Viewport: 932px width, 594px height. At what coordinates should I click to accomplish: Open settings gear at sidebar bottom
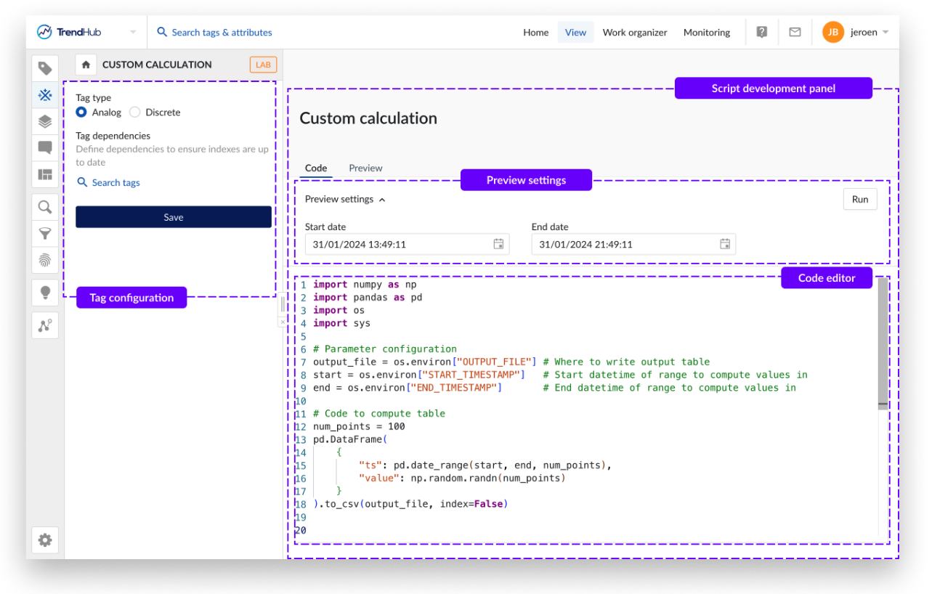(45, 540)
